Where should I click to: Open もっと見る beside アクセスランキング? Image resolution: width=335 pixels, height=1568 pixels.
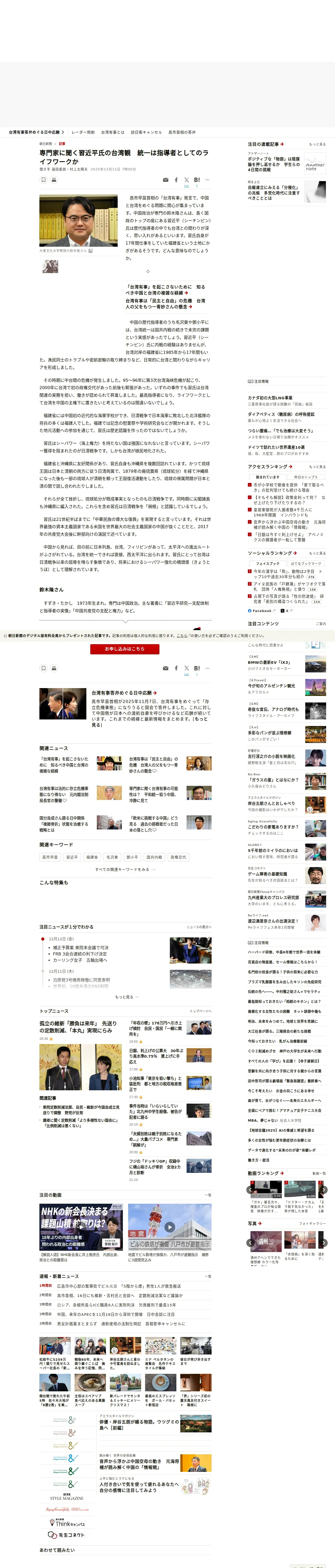pyautogui.click(x=317, y=467)
